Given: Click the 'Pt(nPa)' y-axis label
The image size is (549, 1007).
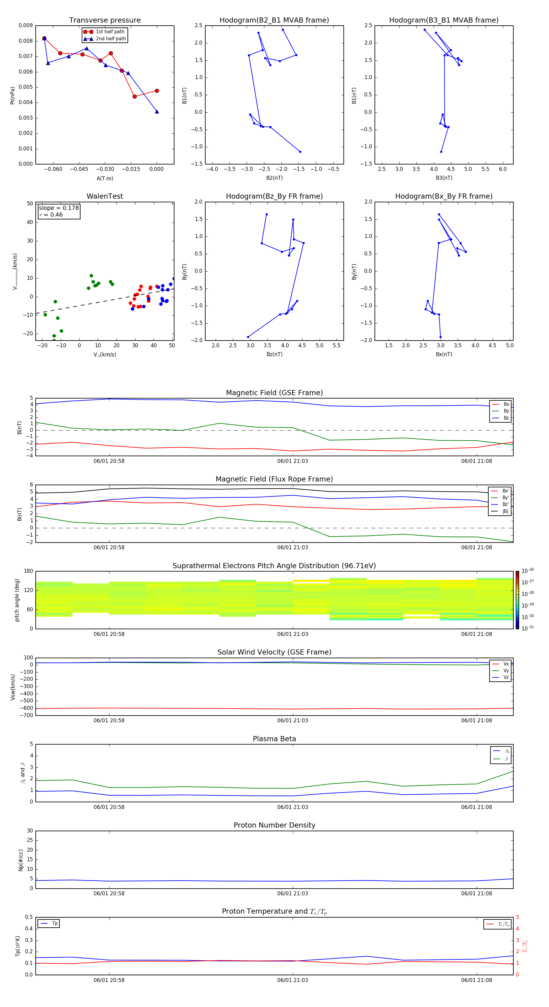Looking at the screenshot, I should click(x=13, y=95).
